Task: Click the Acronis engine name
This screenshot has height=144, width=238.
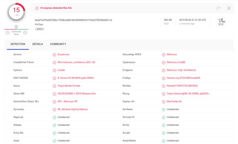Action: [17, 55]
